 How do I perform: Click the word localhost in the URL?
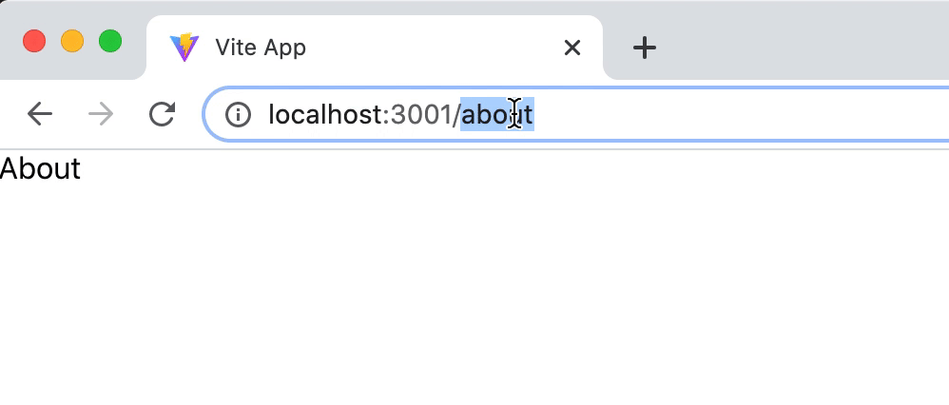(x=325, y=114)
